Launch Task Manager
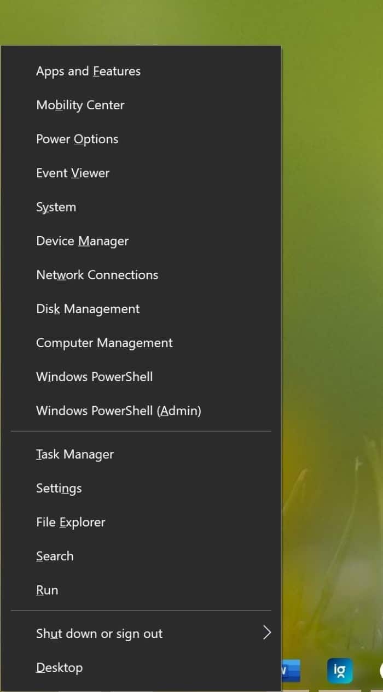The width and height of the screenshot is (383, 692). (74, 454)
